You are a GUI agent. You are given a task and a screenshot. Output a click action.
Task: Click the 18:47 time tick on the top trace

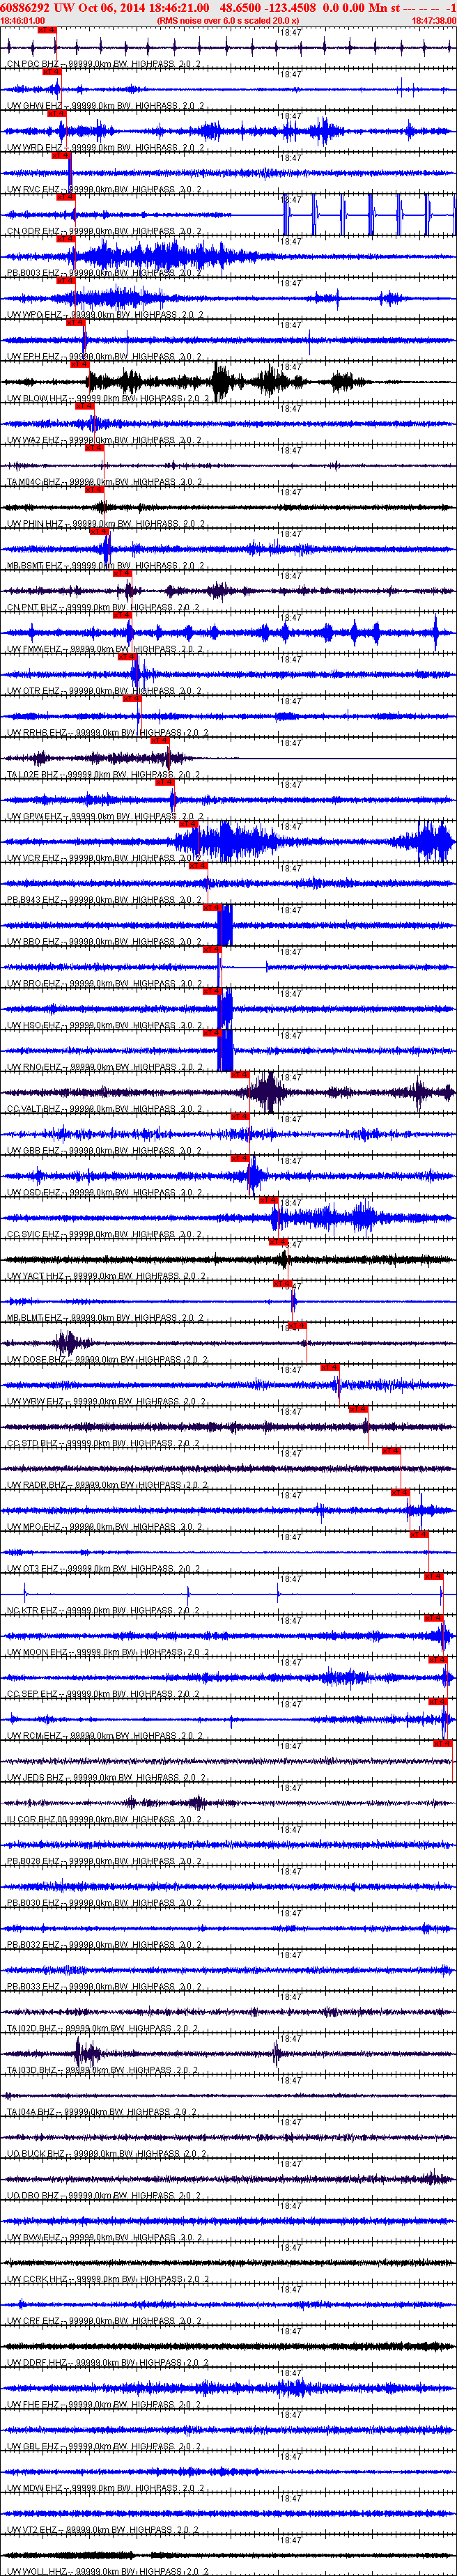coord(290,32)
